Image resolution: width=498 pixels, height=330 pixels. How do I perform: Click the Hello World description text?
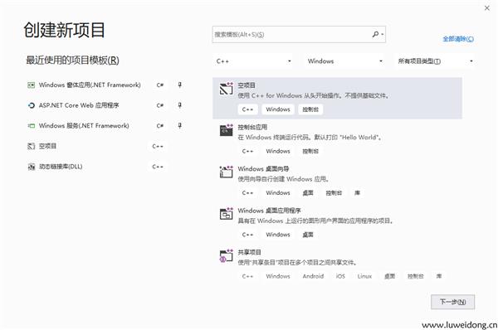(310, 138)
